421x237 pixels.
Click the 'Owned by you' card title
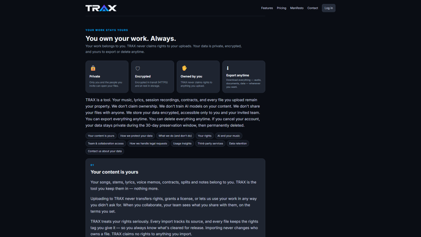pos(191,76)
